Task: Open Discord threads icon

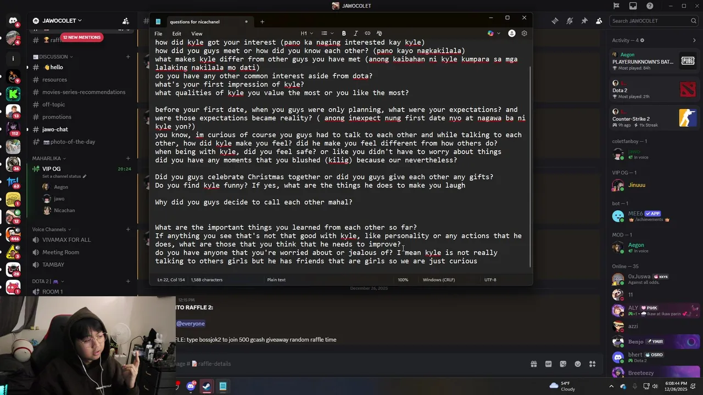Action: click(x=555, y=21)
